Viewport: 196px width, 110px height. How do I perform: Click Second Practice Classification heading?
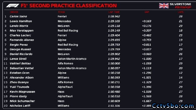tap(73, 6)
